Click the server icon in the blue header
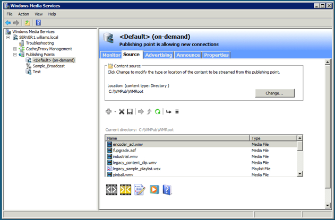335x220 pixels. pos(108,38)
